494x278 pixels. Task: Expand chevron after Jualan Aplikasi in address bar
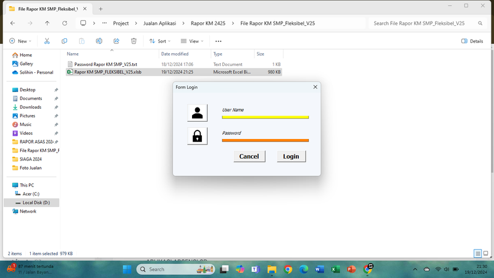click(183, 23)
